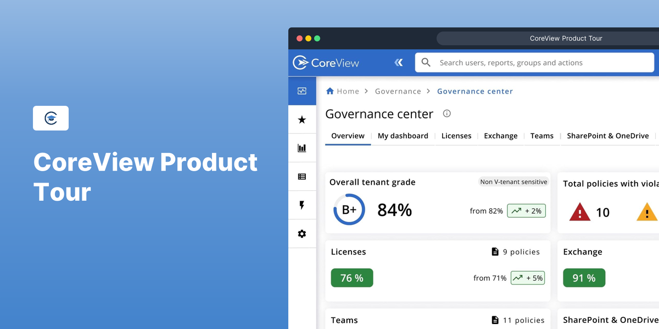Open actions with the lightning bolt sidebar icon

302,205
